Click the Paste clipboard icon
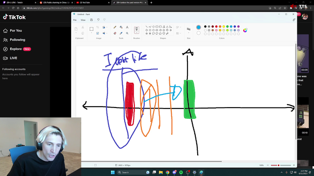 point(76,29)
